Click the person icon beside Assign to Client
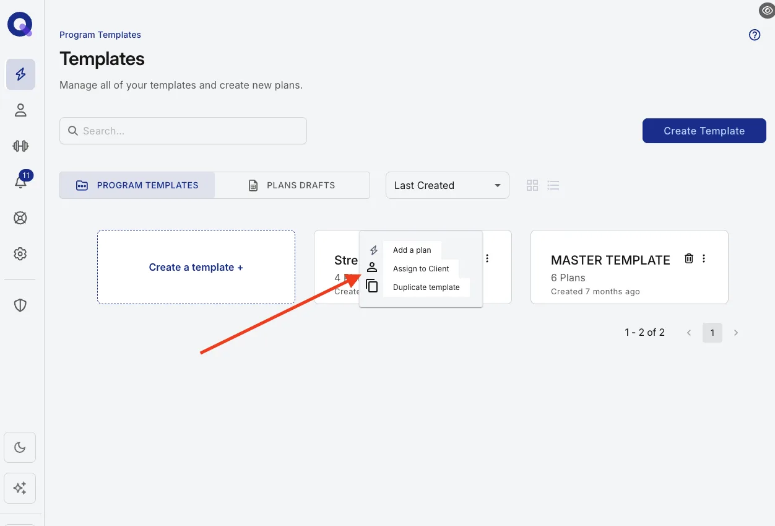Image resolution: width=775 pixels, height=526 pixels. (x=372, y=268)
